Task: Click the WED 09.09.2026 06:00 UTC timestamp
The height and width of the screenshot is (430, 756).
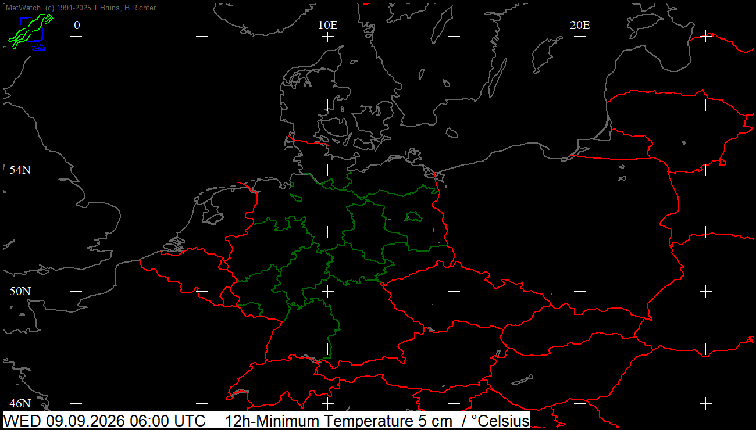Action: coord(105,421)
